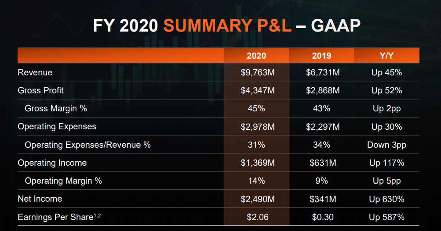Select the $2.06 EPS value
The image size is (441, 231).
[257, 217]
